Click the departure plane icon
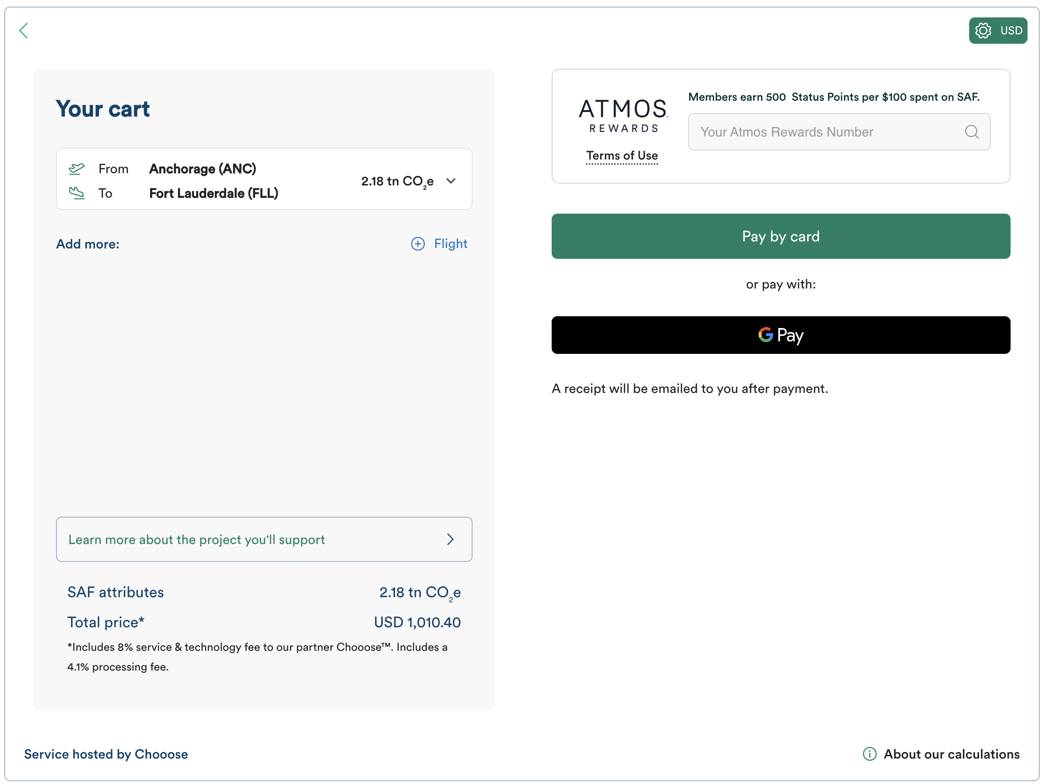Viewport: 1044px width, 784px height. (76, 168)
